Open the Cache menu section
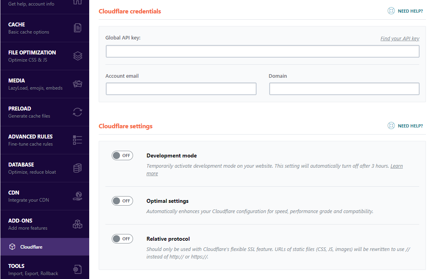The height and width of the screenshot is (279, 435). coord(45,28)
